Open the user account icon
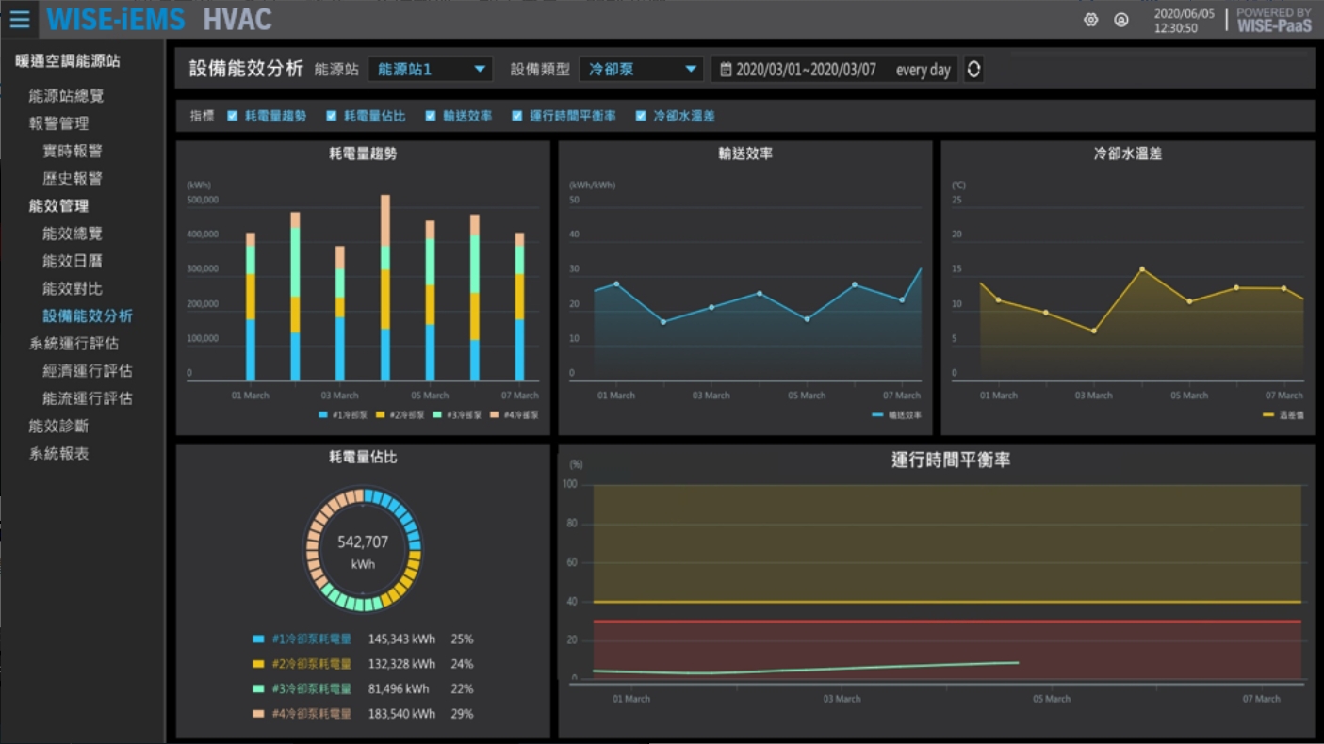Viewport: 1324px width, 744px height. point(1121,19)
